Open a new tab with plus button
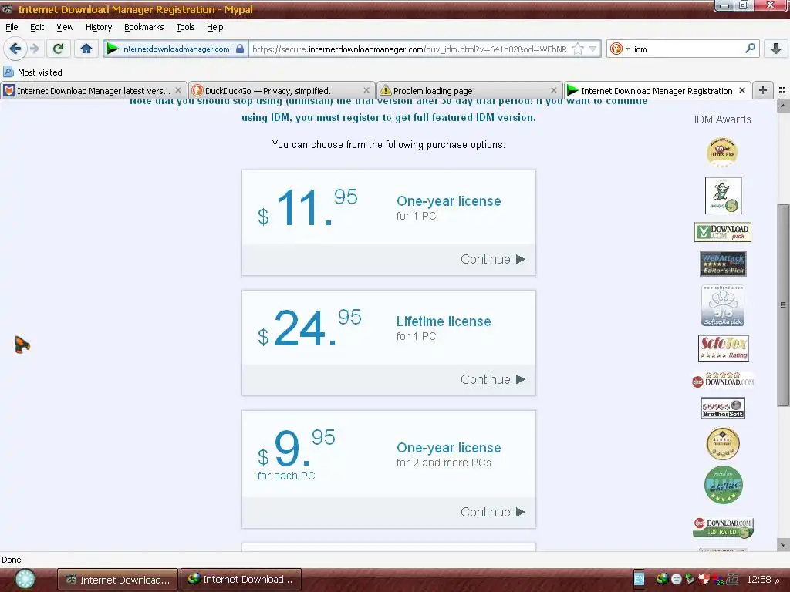This screenshot has width=790, height=592. point(763,90)
